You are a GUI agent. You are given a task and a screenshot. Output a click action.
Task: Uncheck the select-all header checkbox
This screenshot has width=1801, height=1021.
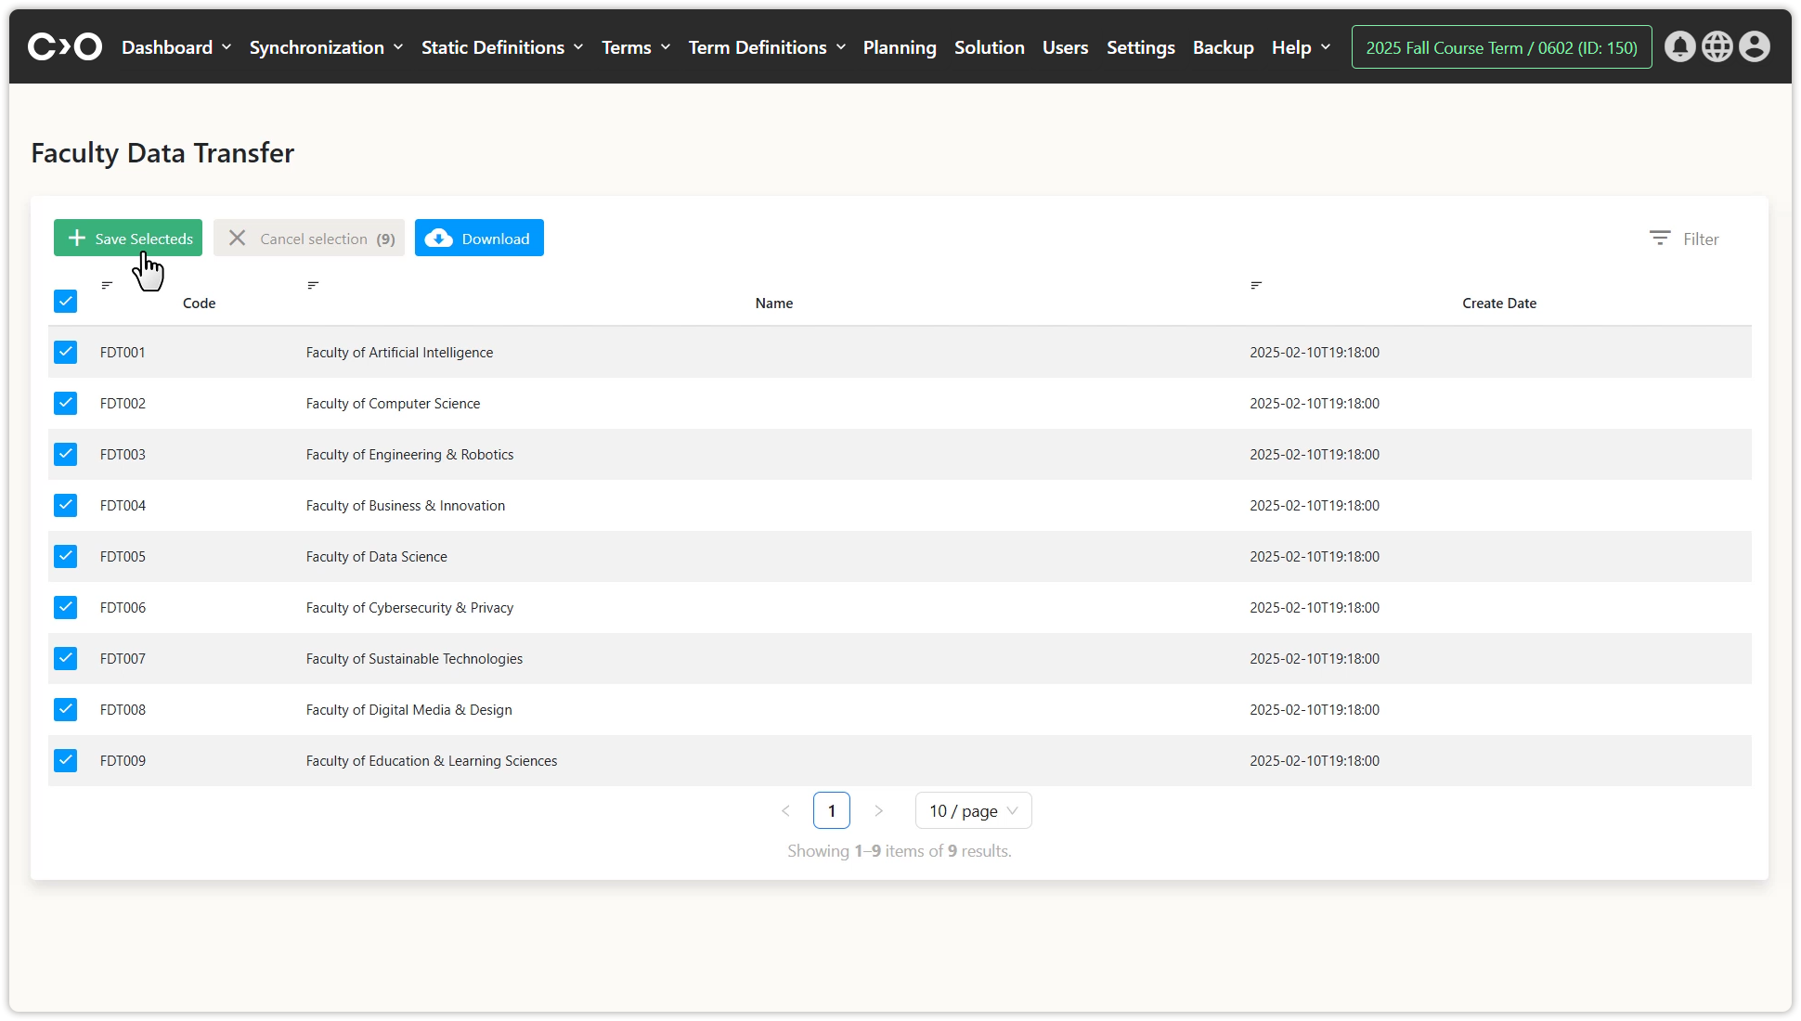coord(65,301)
